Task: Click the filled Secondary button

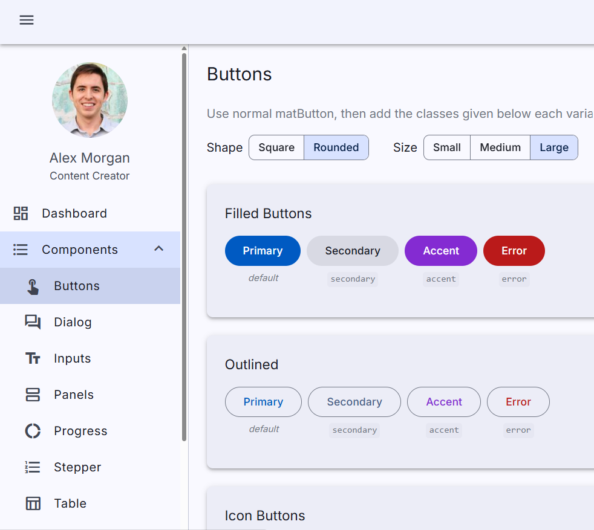Action: point(352,251)
